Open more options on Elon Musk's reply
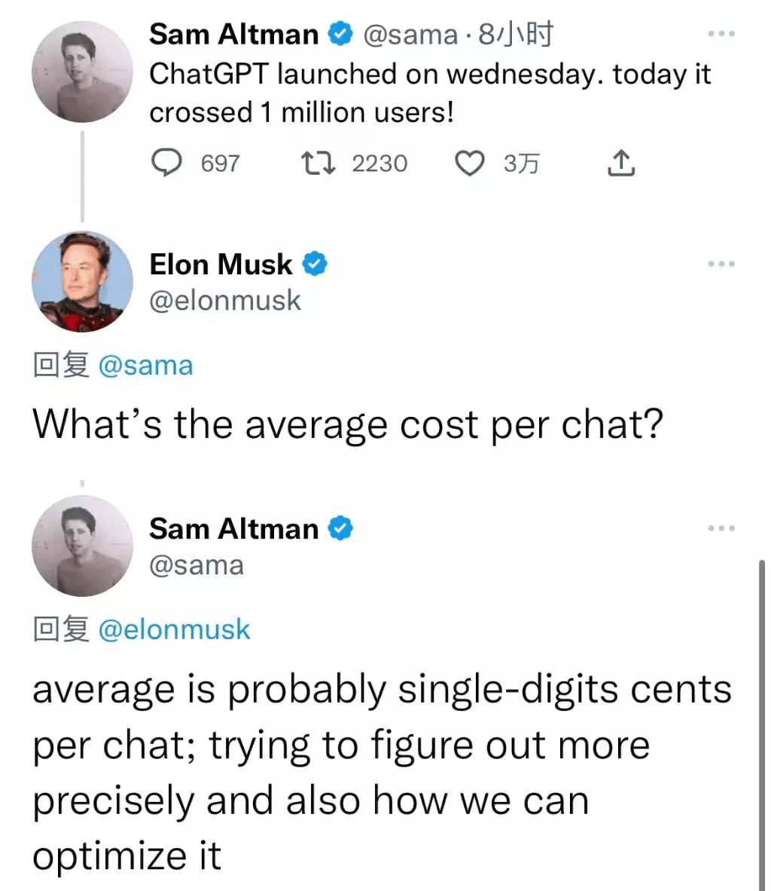771x891 pixels. point(721,264)
